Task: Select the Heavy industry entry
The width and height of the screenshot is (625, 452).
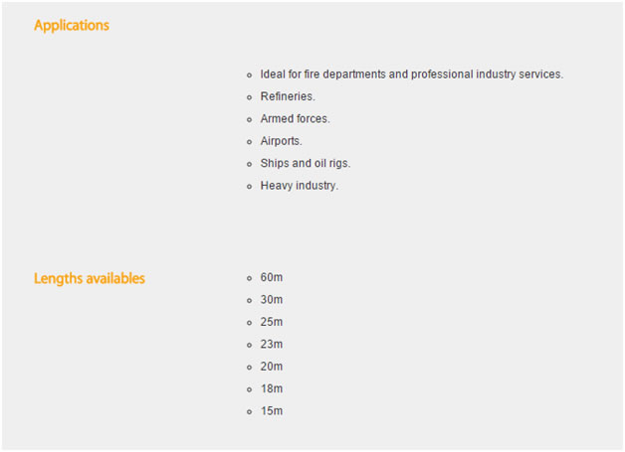Action: pyautogui.click(x=300, y=186)
